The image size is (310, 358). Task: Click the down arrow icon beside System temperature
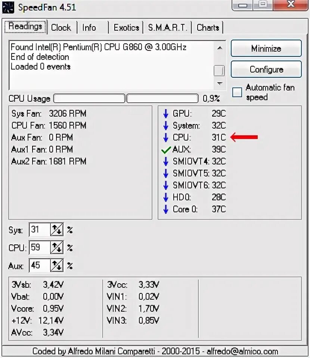point(166,125)
